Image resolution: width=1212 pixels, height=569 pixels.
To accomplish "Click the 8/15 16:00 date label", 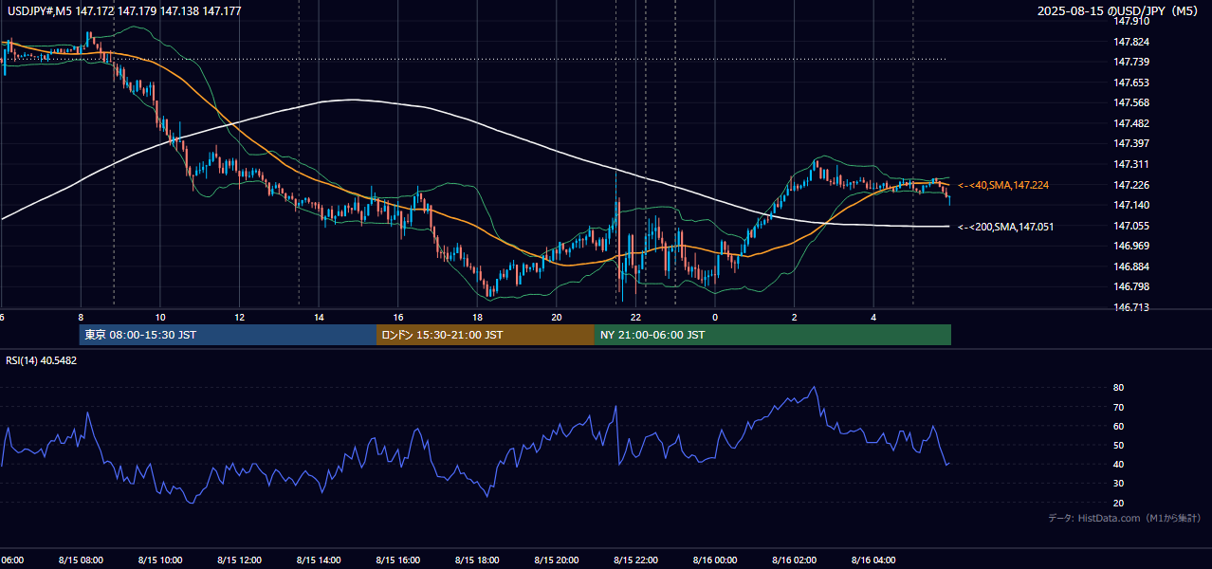I will click(x=397, y=560).
